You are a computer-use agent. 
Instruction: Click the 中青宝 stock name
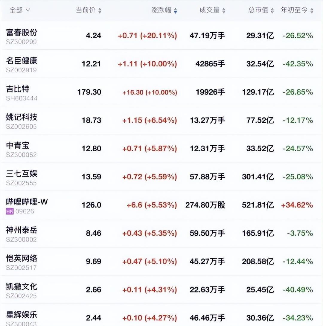[x=18, y=145]
